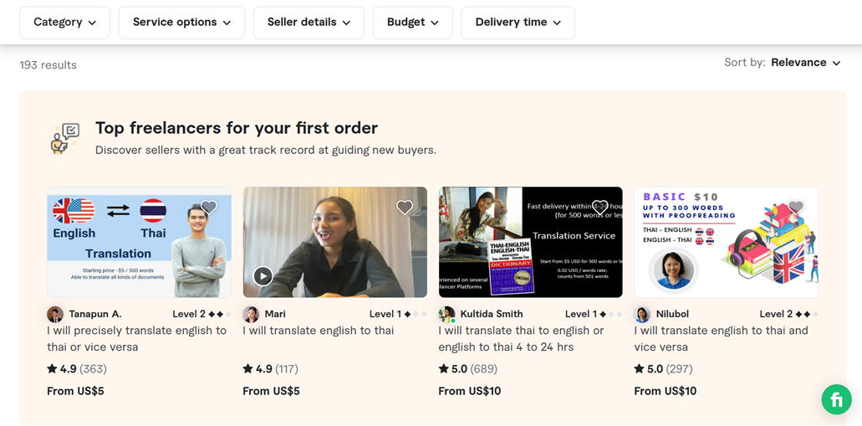Screen dimensions: 862x426
Task: Click Tanapun A.'s Level 2 badge
Action: [x=201, y=315]
